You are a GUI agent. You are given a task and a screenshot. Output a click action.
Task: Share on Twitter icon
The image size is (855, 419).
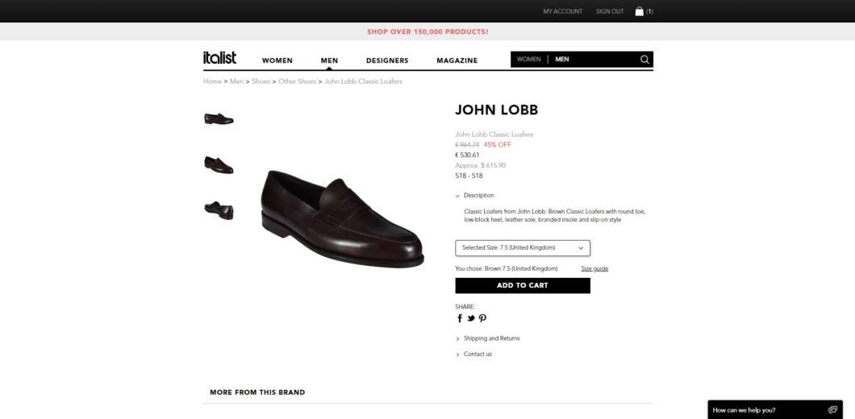(471, 318)
